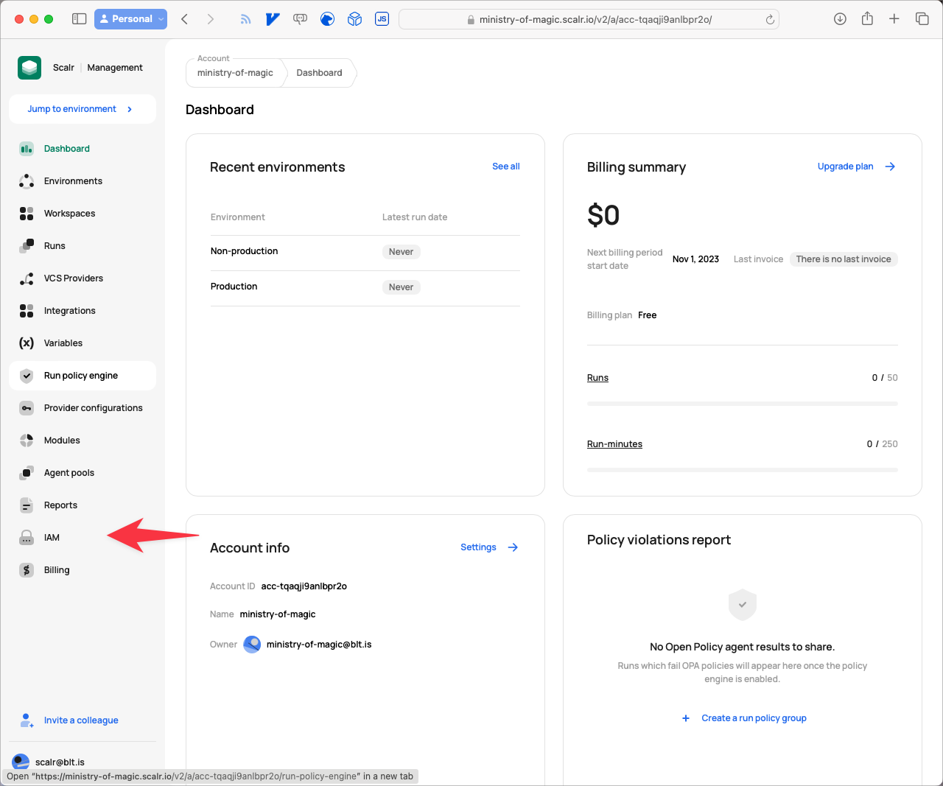Click the Upgrade plan arrow
The width and height of the screenshot is (943, 786).
pos(890,166)
